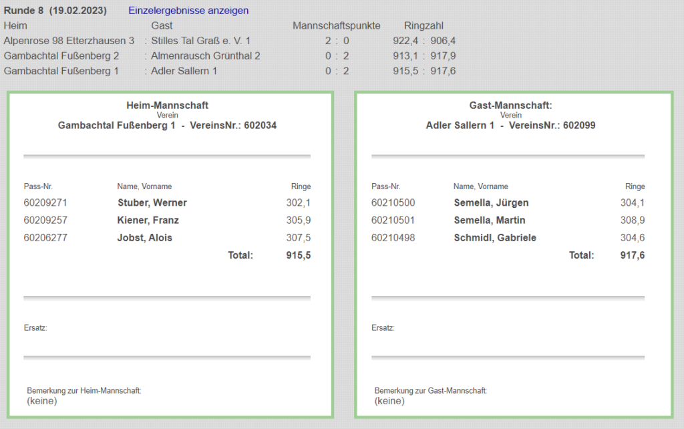Screen dimensions: 684x429
Task: Click the Ringzahl column header
Action: tap(425, 25)
